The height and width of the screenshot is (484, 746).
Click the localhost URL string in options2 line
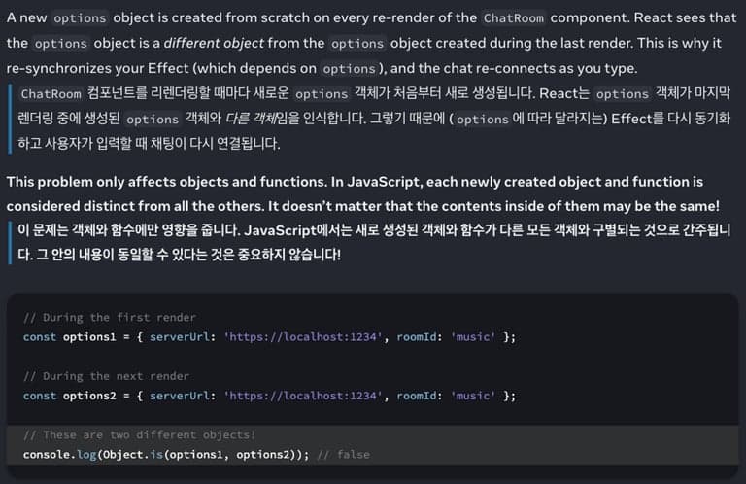(x=304, y=396)
